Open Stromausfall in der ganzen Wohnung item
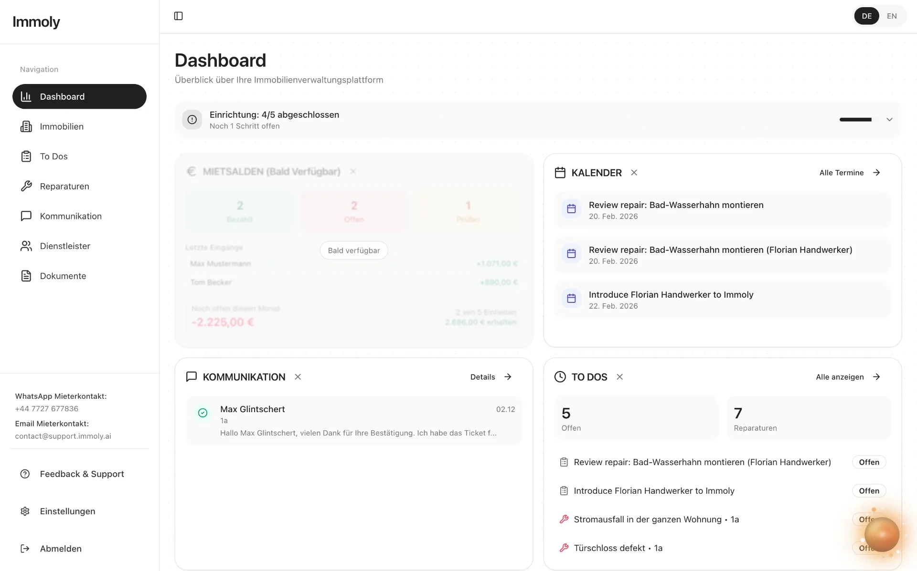917x571 pixels. pyautogui.click(x=656, y=519)
